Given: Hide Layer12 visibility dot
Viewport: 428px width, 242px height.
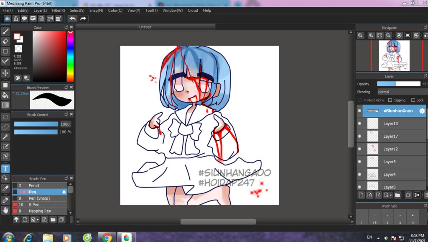Looking at the screenshot, I should [x=359, y=149].
